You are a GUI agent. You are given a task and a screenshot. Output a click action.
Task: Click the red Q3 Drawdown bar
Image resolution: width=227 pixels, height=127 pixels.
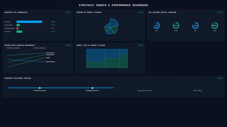[17, 28]
